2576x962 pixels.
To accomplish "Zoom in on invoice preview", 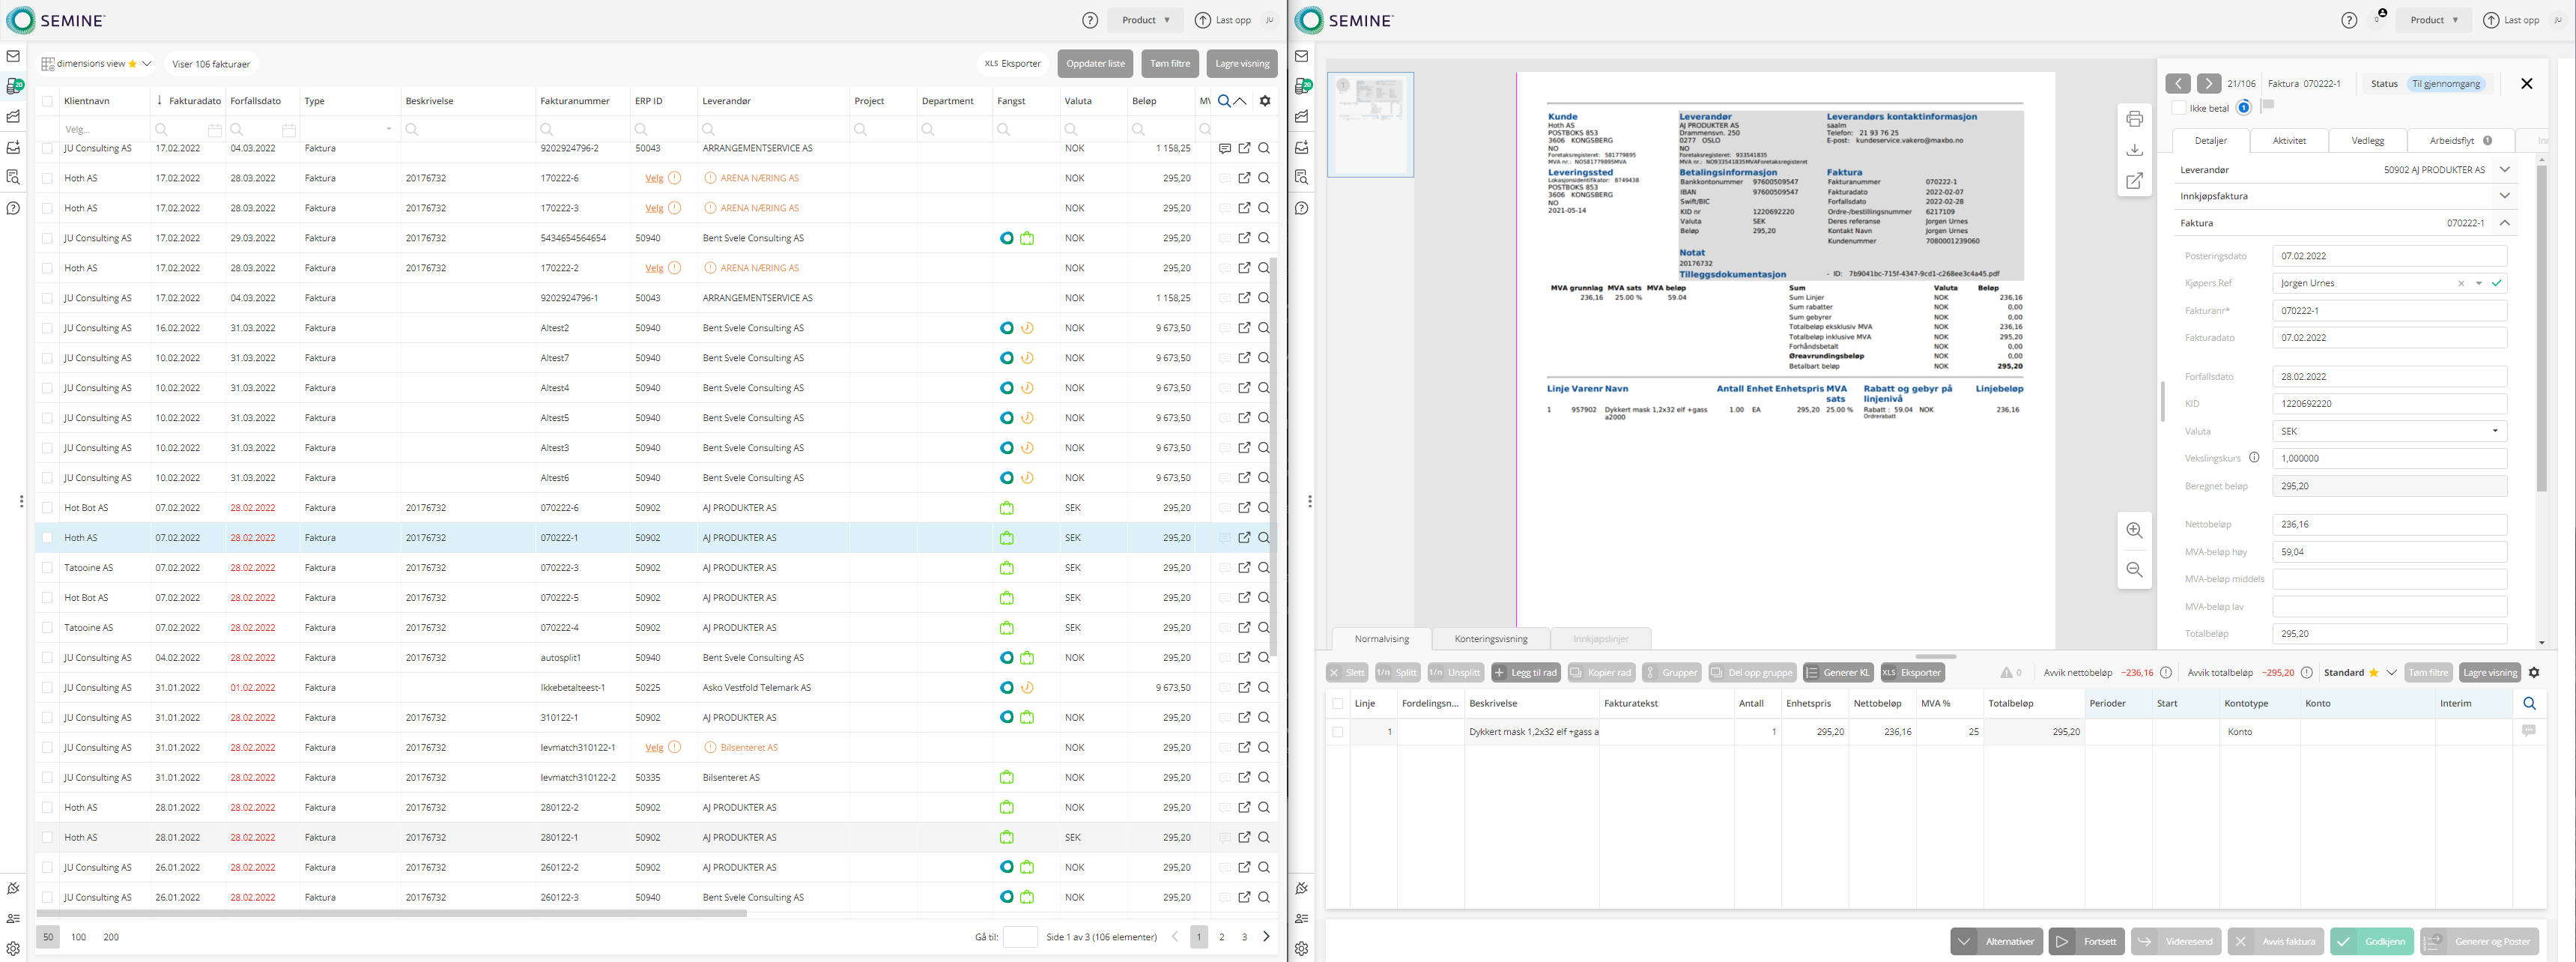I will pyautogui.click(x=2134, y=531).
